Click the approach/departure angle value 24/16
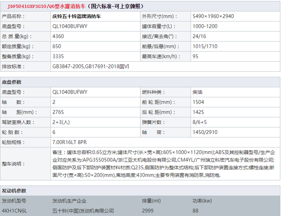Viewport: 281px width, 216px height. click(199, 36)
